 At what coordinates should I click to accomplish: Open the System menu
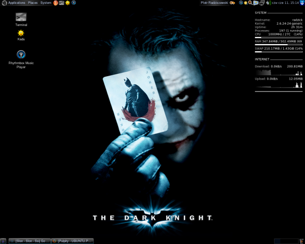pyautogui.click(x=46, y=3)
